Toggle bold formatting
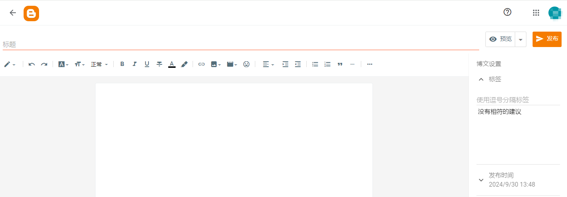 [x=122, y=64]
